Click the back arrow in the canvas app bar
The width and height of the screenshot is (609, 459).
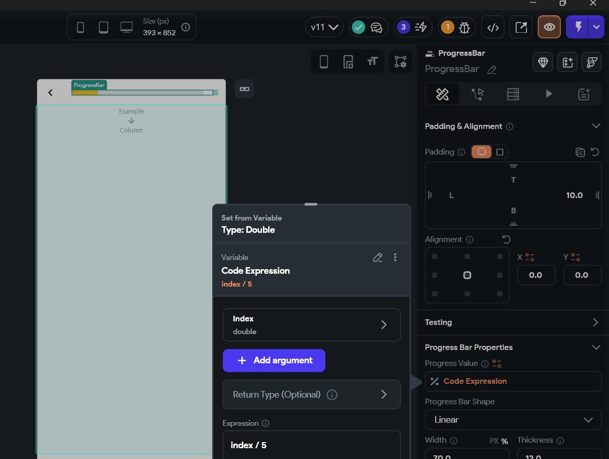click(x=50, y=93)
